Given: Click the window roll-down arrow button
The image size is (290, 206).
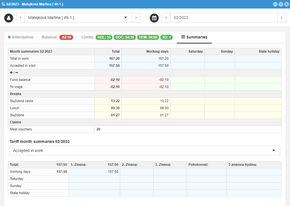Looking at the screenshot, I should 281,4.
